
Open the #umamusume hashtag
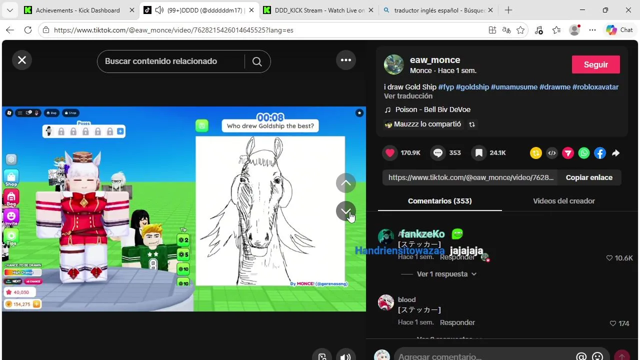point(514,87)
